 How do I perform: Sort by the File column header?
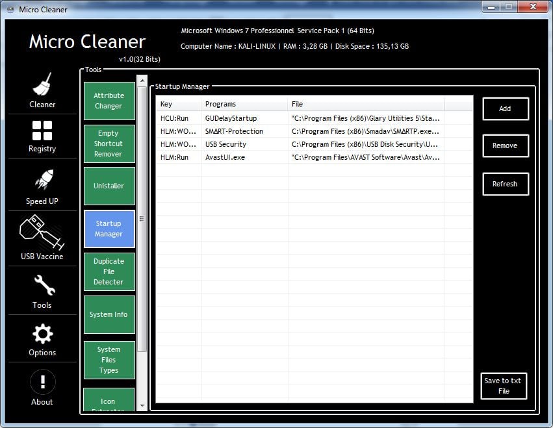point(366,104)
